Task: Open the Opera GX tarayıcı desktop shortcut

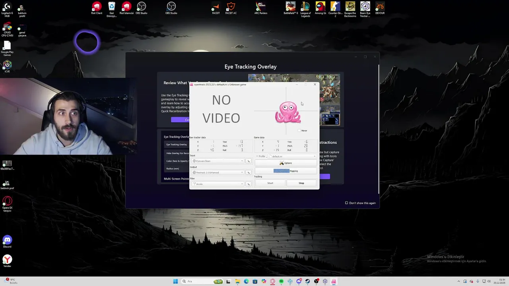Action: 7,204
